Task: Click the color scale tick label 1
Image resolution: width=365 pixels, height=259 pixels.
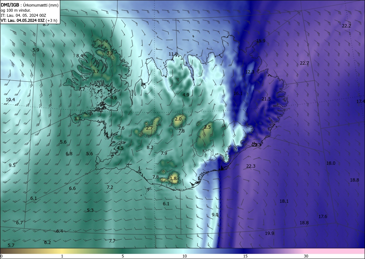Action: 62,256
